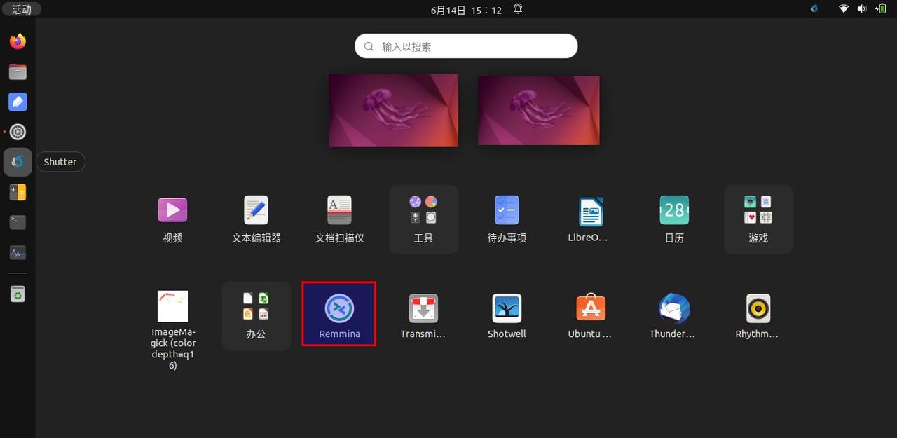897x438 pixels.
Task: Open the 文本编辑器 text editor
Action: (256, 210)
